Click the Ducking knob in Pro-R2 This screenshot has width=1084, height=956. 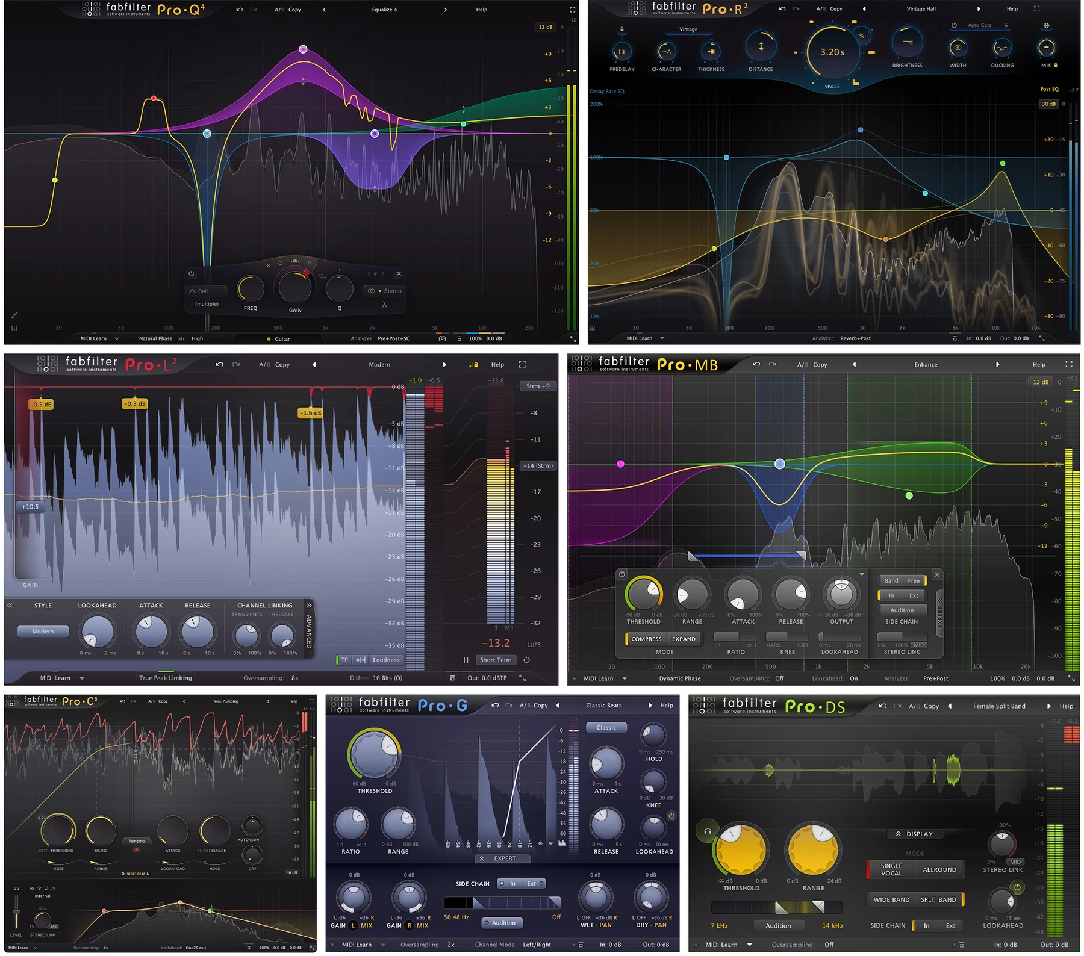pyautogui.click(x=1002, y=48)
